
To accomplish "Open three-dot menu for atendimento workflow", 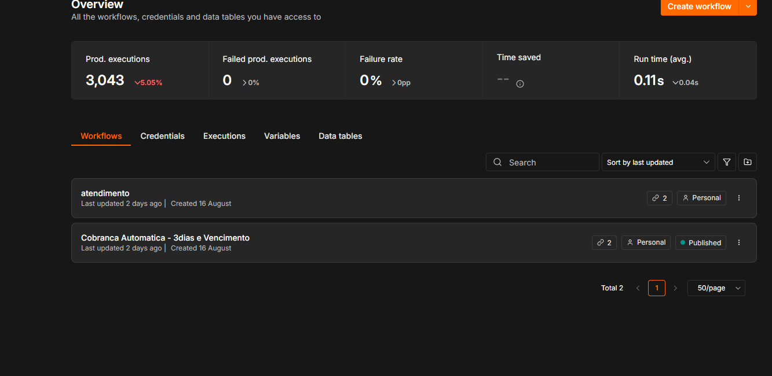I will (739, 198).
